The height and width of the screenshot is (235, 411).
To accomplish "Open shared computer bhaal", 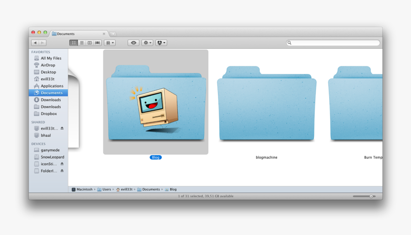I will pyautogui.click(x=48, y=136).
